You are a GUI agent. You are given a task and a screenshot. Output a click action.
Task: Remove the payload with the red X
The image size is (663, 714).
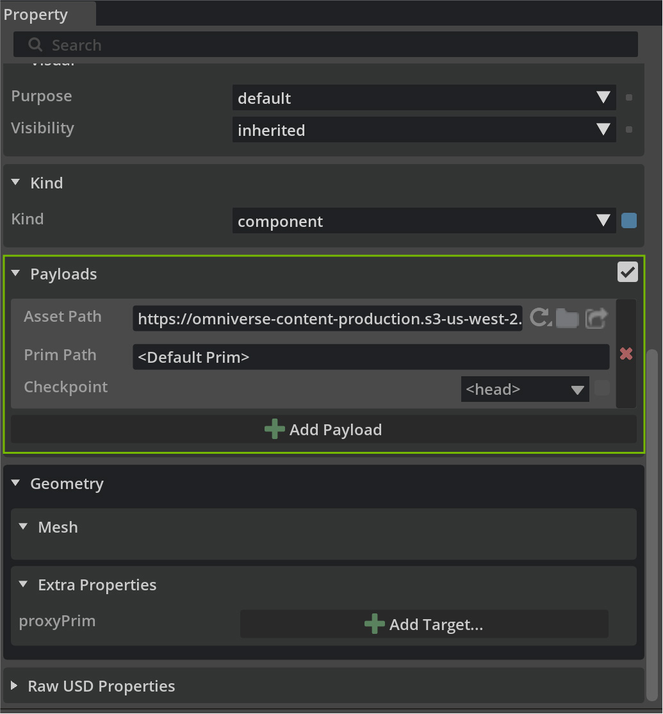click(x=626, y=354)
